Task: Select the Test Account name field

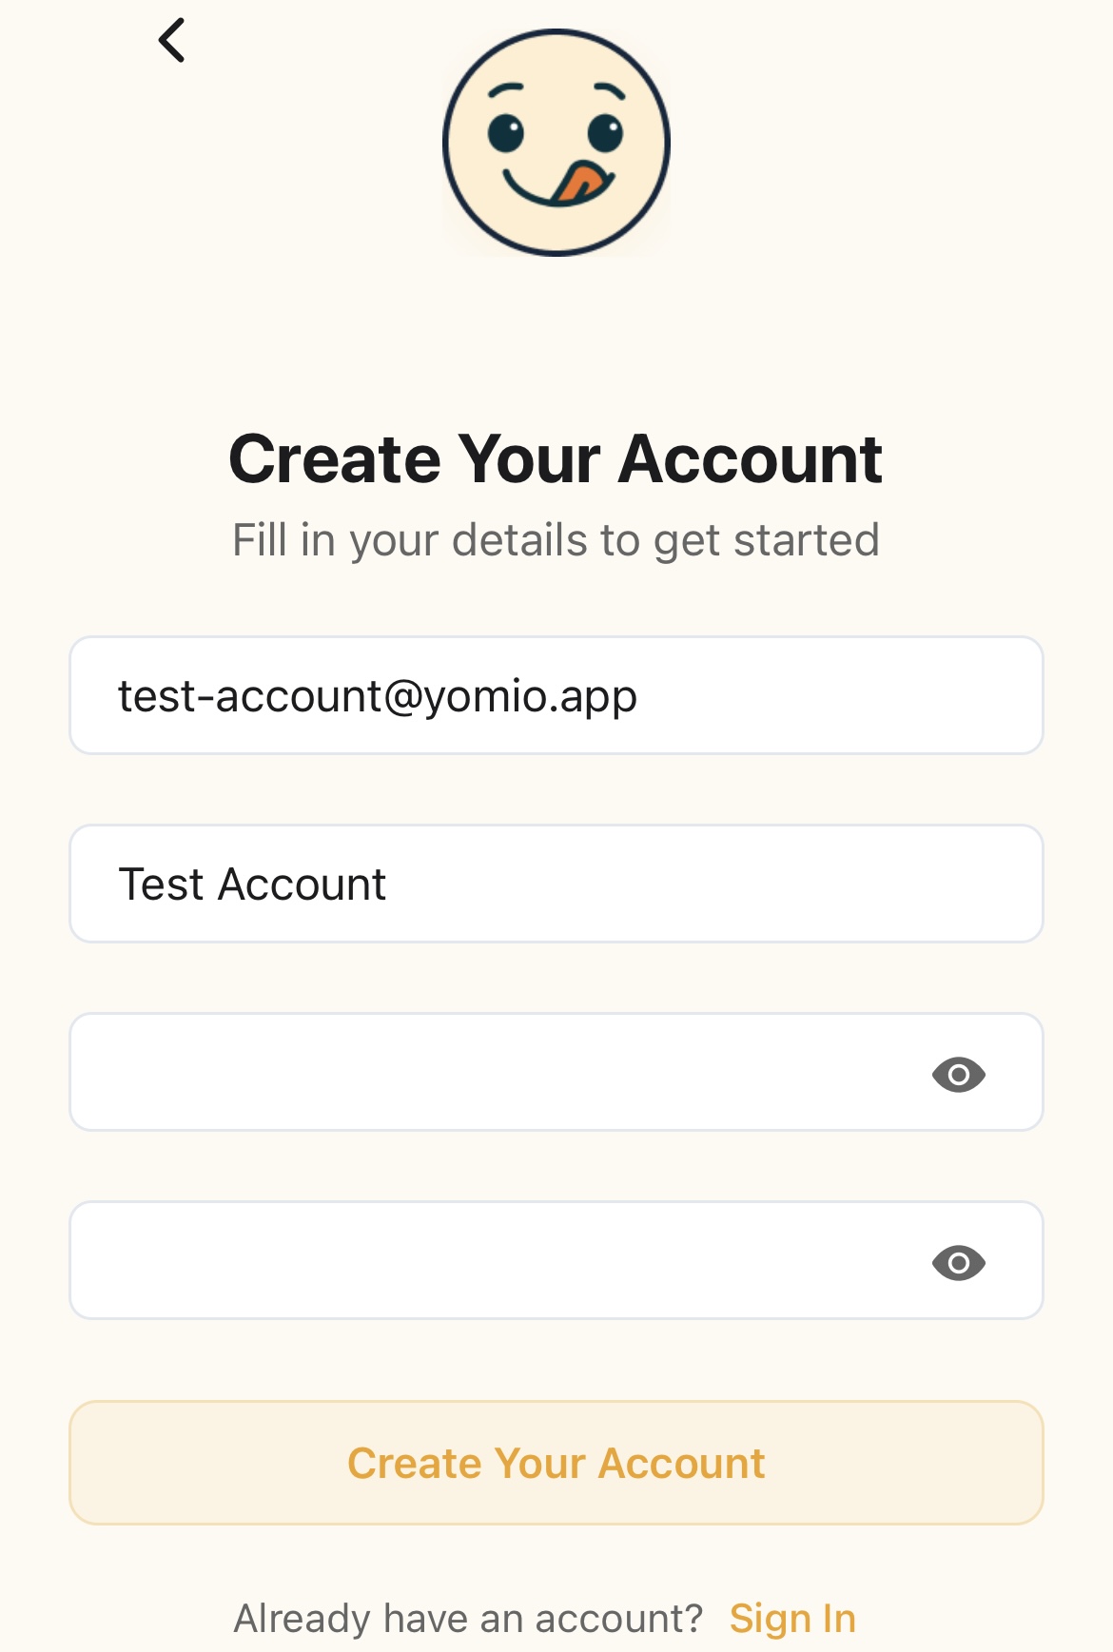Action: (x=556, y=884)
